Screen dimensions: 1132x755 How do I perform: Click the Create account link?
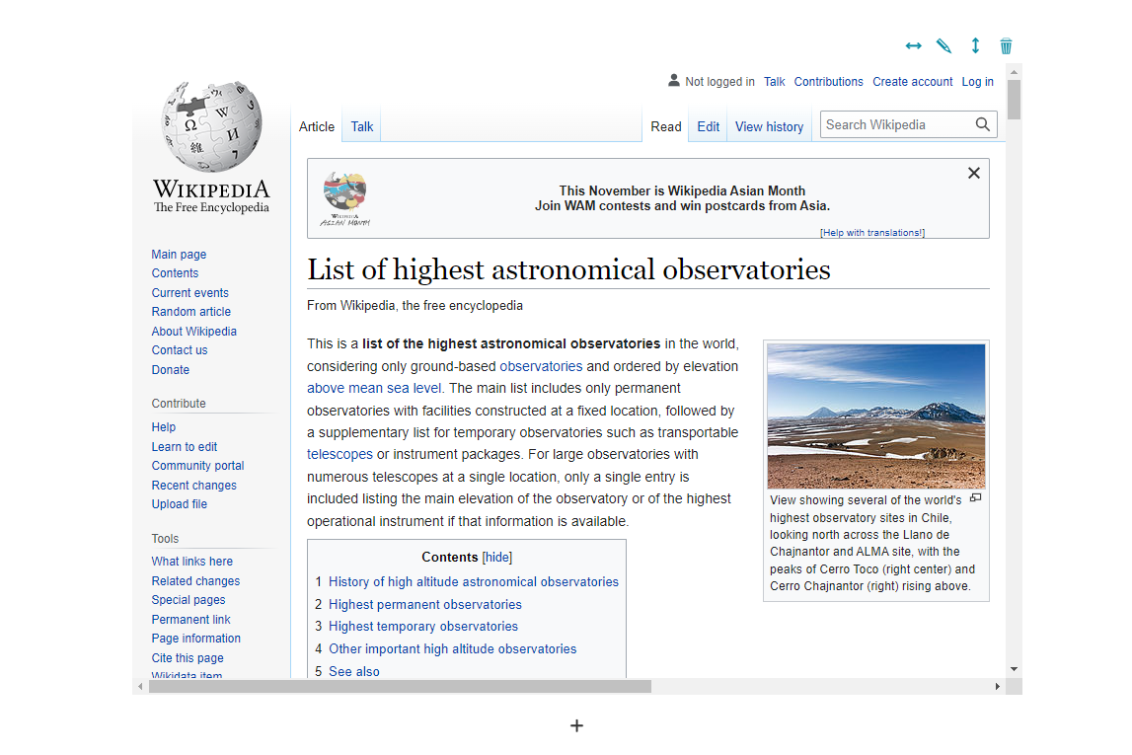pyautogui.click(x=912, y=82)
